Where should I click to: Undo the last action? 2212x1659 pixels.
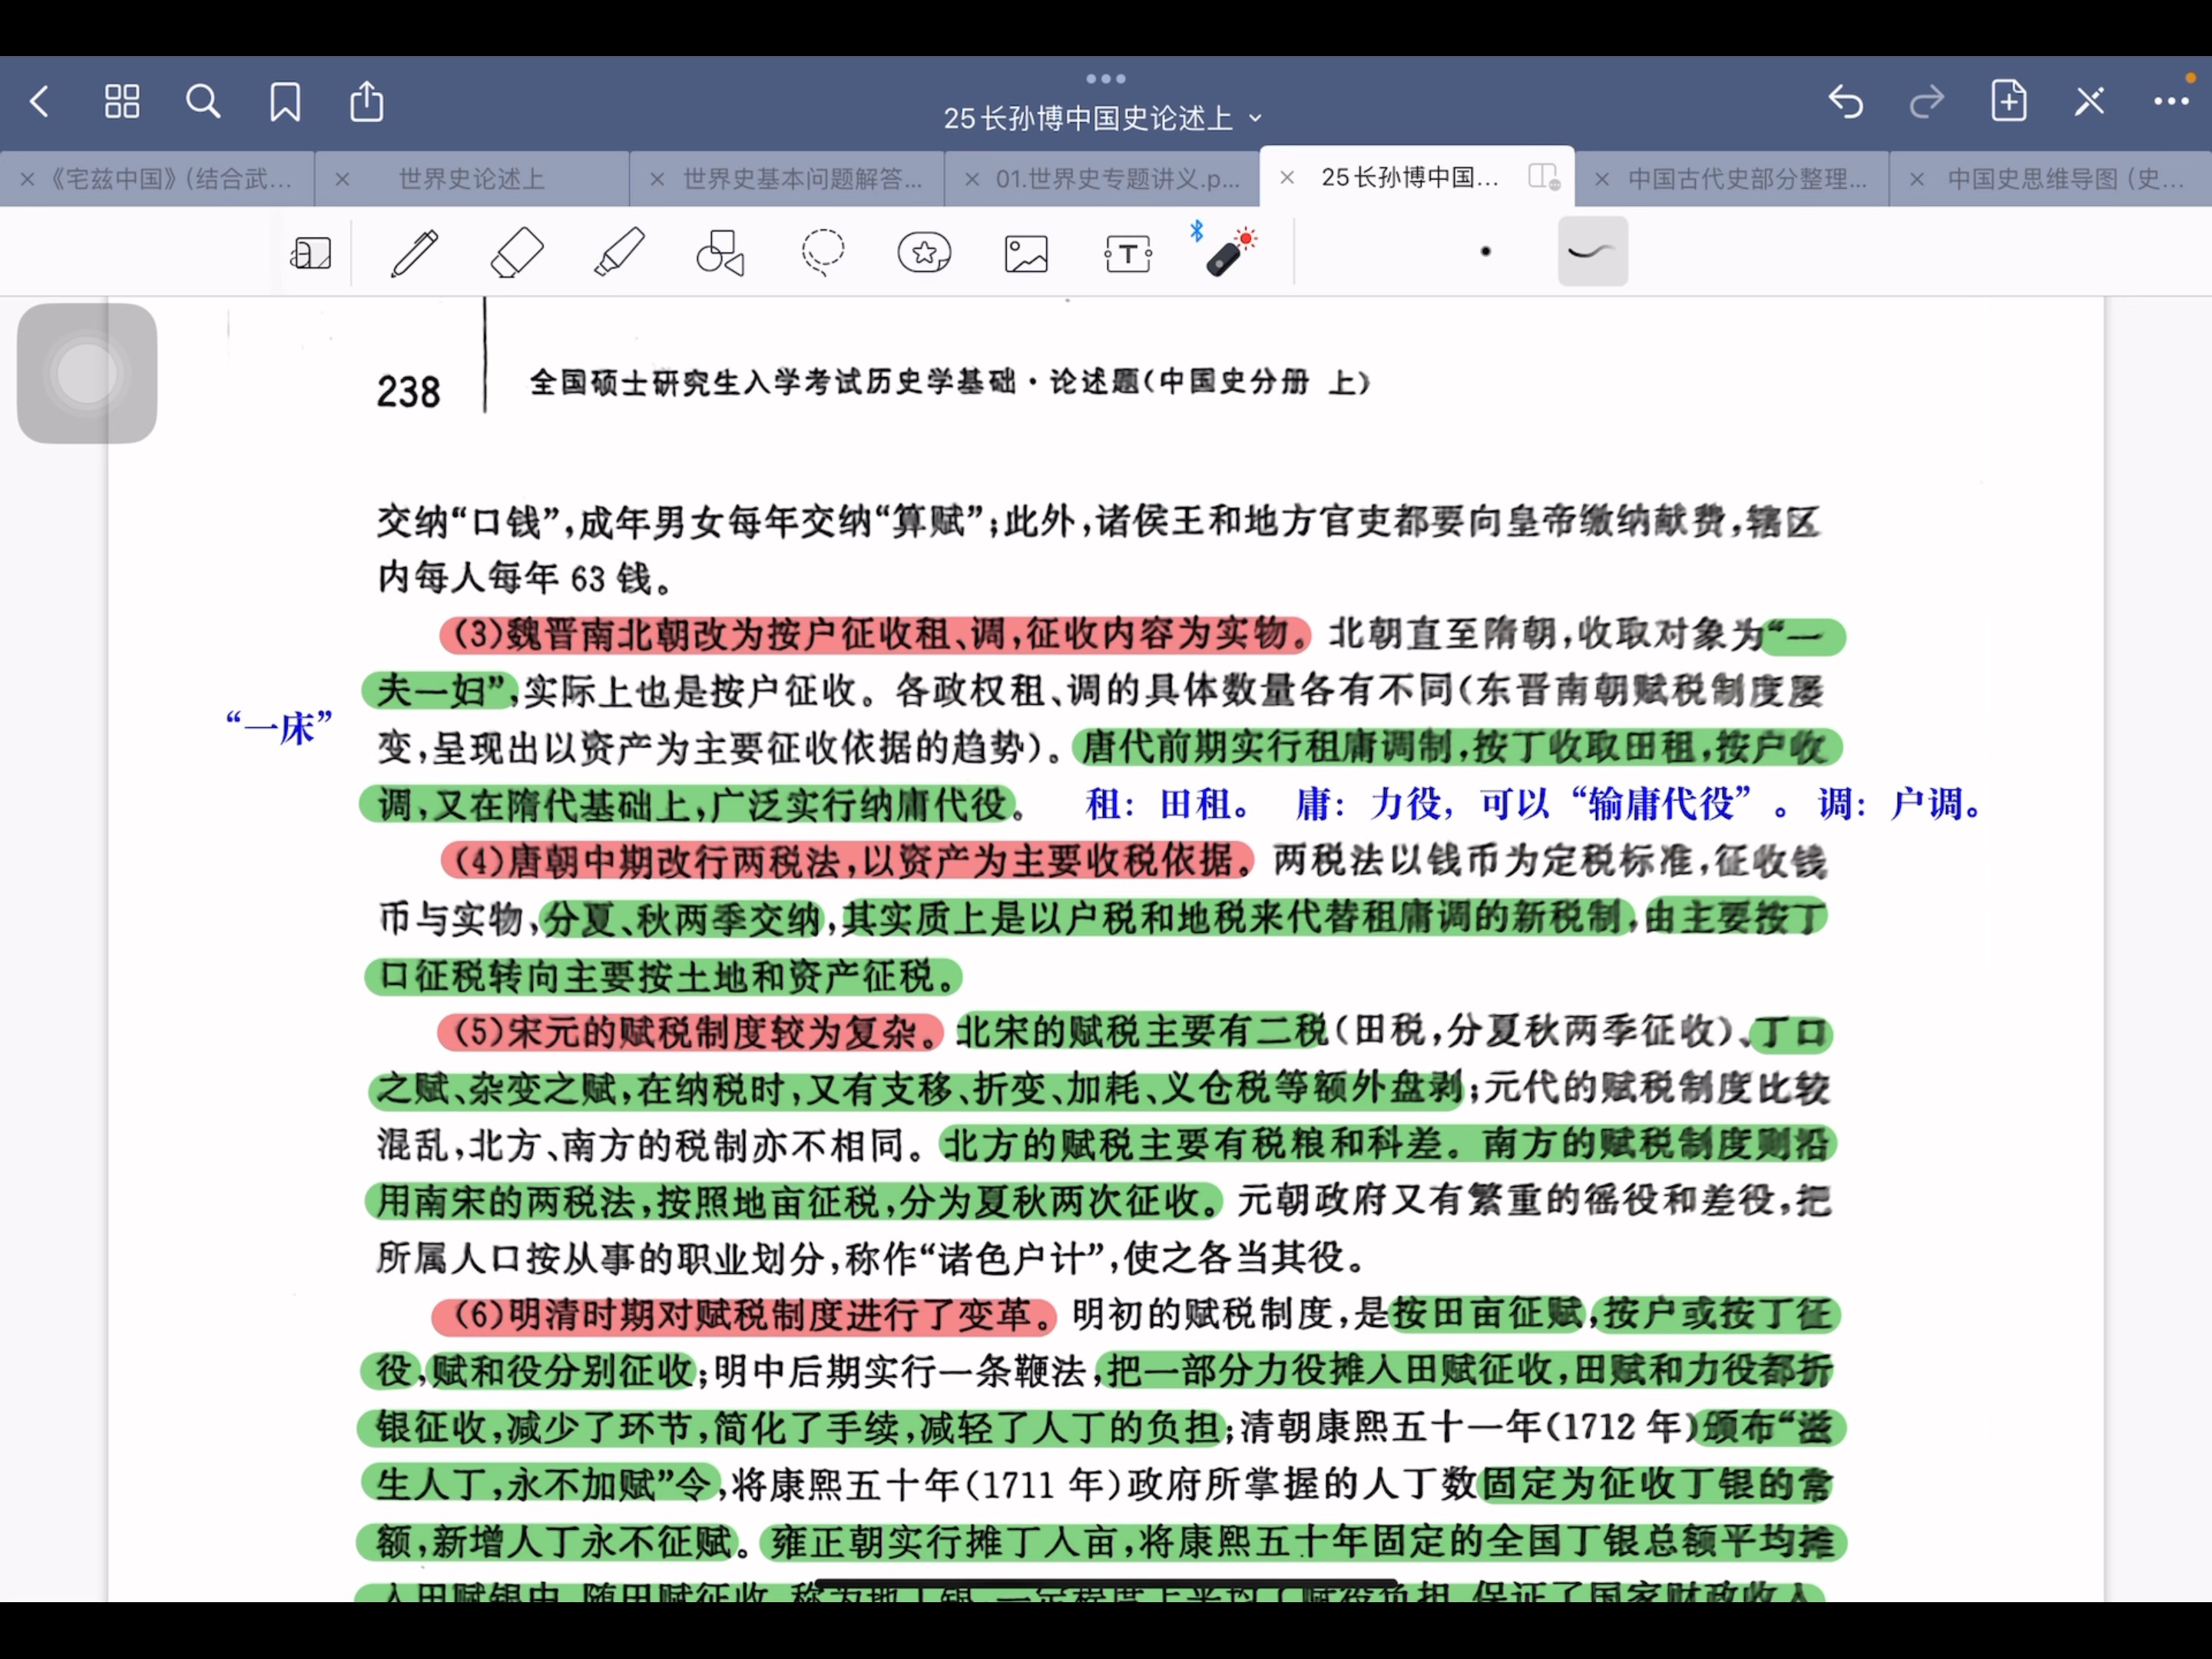coord(1846,101)
